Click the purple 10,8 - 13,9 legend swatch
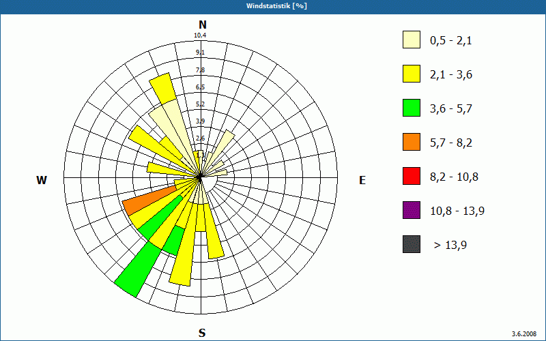Image resolution: width=546 pixels, height=341 pixels. (412, 210)
